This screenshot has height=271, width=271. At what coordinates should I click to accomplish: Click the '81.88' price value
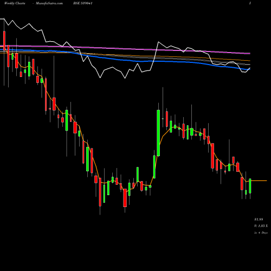[259, 220]
